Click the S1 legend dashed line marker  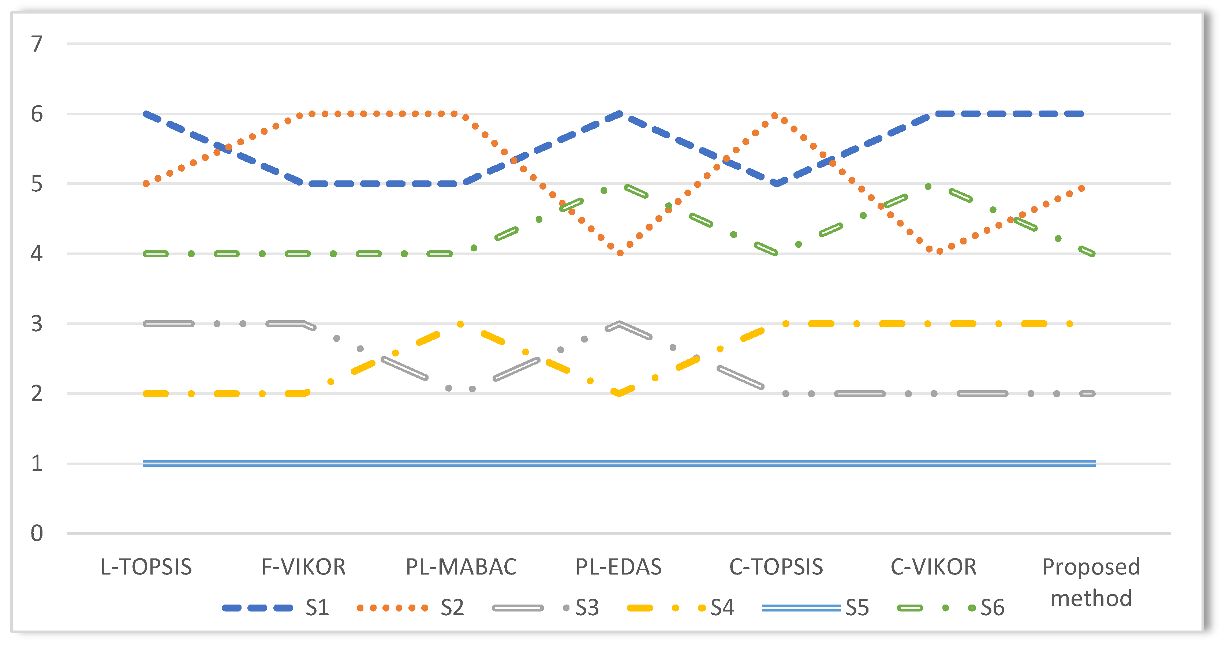[x=258, y=607]
